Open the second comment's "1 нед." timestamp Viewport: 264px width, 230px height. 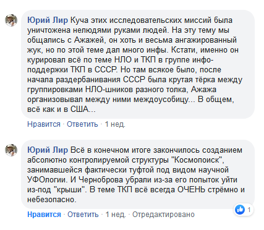click(116, 215)
